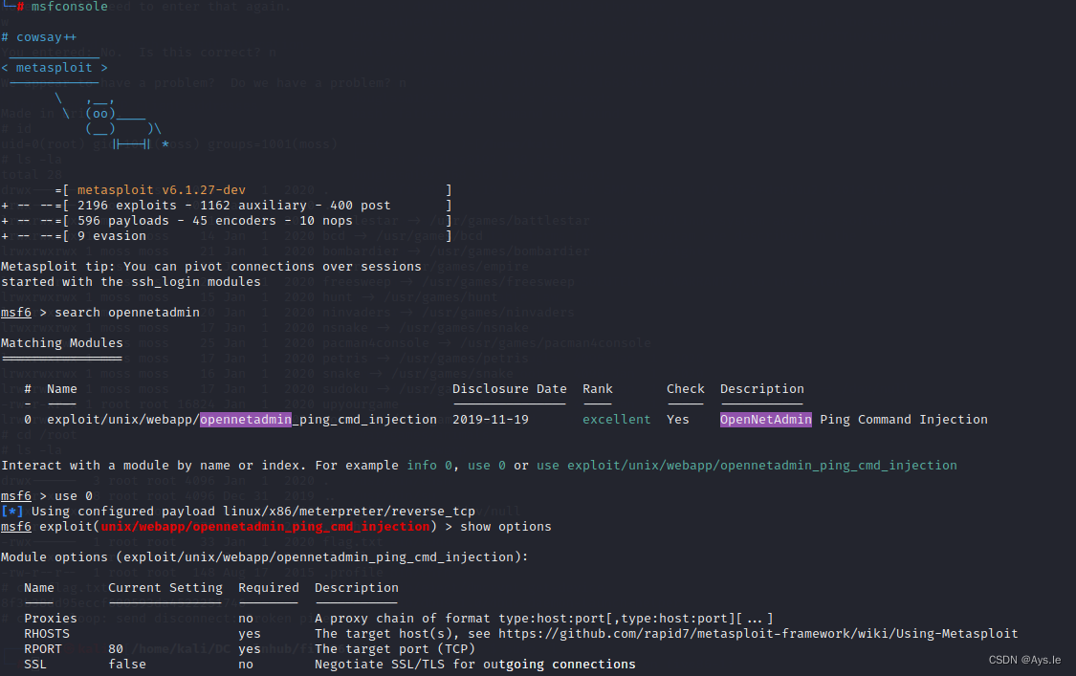Click the 'Disclosure Date' column header
The height and width of the screenshot is (676, 1076).
point(510,389)
